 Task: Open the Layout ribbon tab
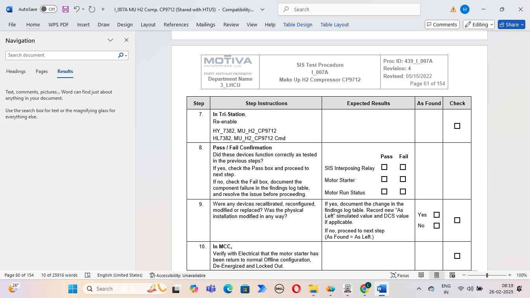(148, 24)
